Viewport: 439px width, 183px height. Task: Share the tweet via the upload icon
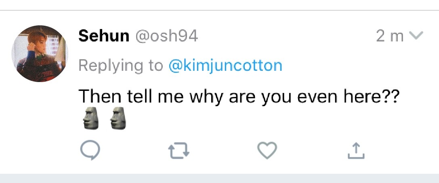pyautogui.click(x=356, y=151)
